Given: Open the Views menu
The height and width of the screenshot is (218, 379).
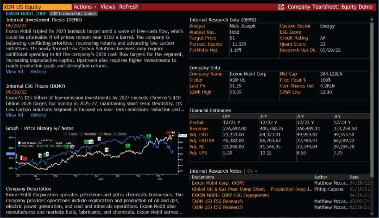Looking at the screenshot, I should [x=108, y=7].
